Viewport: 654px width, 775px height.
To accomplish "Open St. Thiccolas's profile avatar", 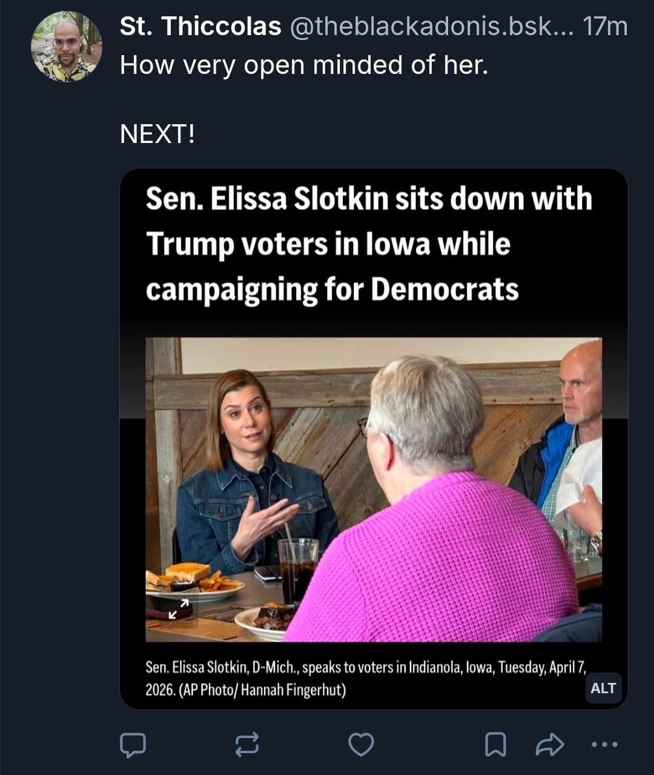I will click(67, 47).
